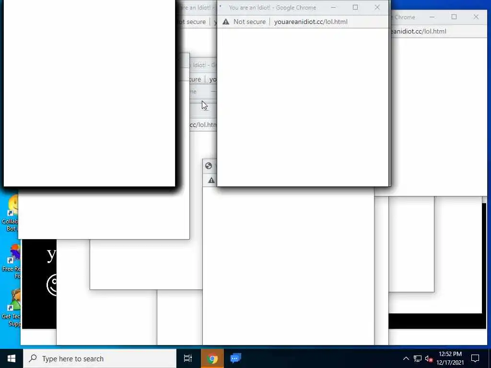Click the 'Not secure' label in front Chrome window
This screenshot has height=368, width=491.
[x=249, y=22]
